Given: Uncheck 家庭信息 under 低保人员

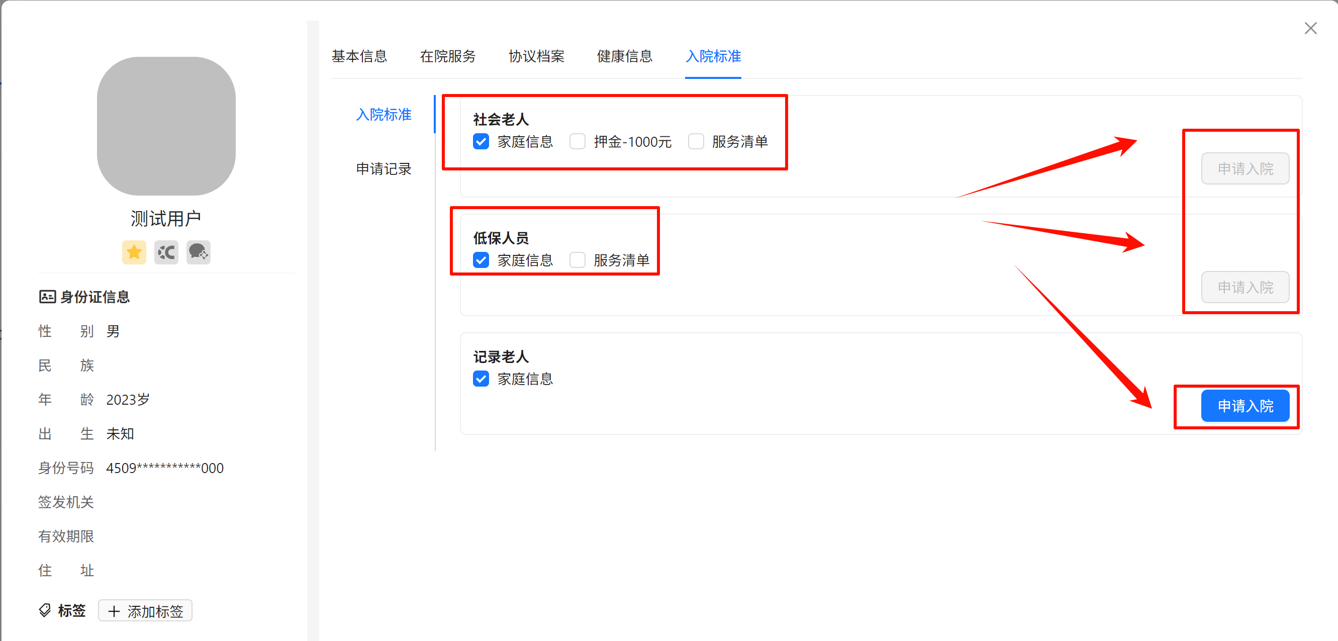Looking at the screenshot, I should 481,260.
